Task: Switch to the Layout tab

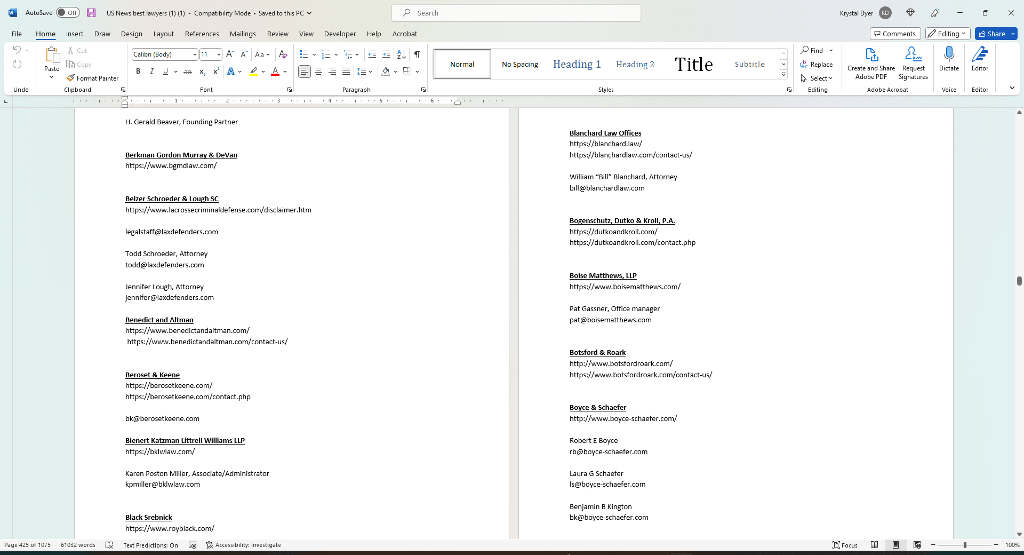Action: (164, 34)
